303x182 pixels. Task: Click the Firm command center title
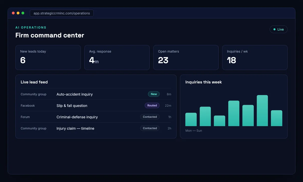tap(50, 35)
